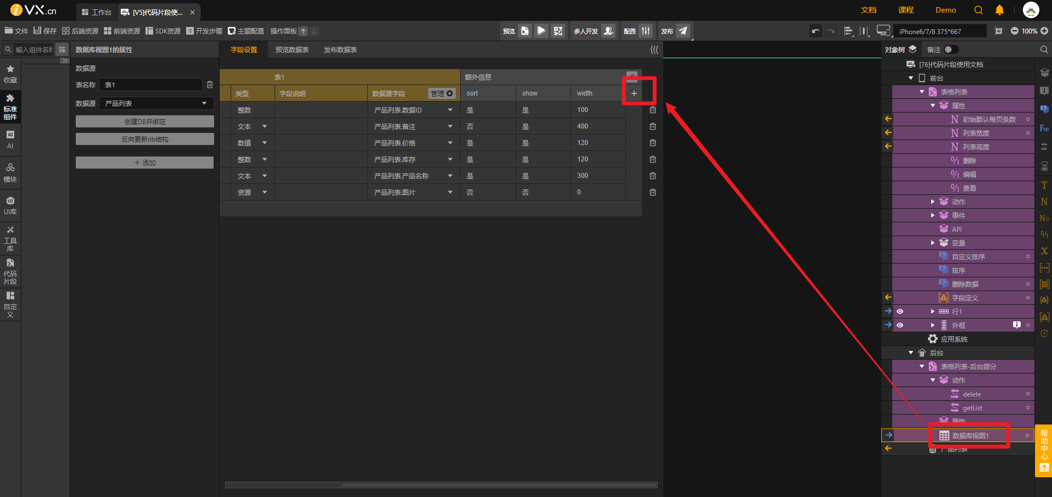Expand the 事件 tree node

[x=932, y=215]
